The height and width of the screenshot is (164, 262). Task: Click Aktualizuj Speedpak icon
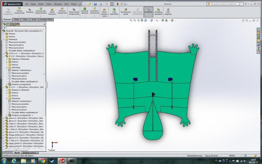[159, 11]
